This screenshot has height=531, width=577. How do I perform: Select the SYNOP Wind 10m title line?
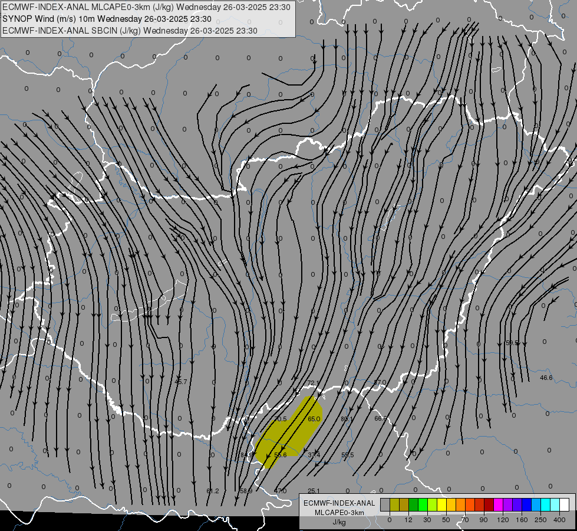pyautogui.click(x=107, y=19)
